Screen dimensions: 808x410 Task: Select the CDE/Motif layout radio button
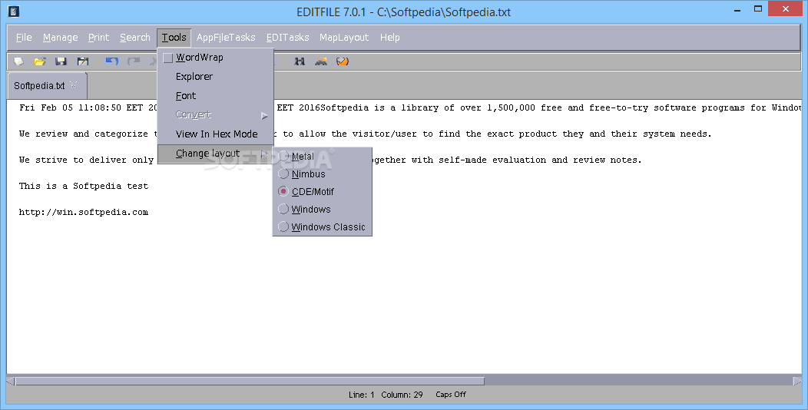(x=283, y=191)
